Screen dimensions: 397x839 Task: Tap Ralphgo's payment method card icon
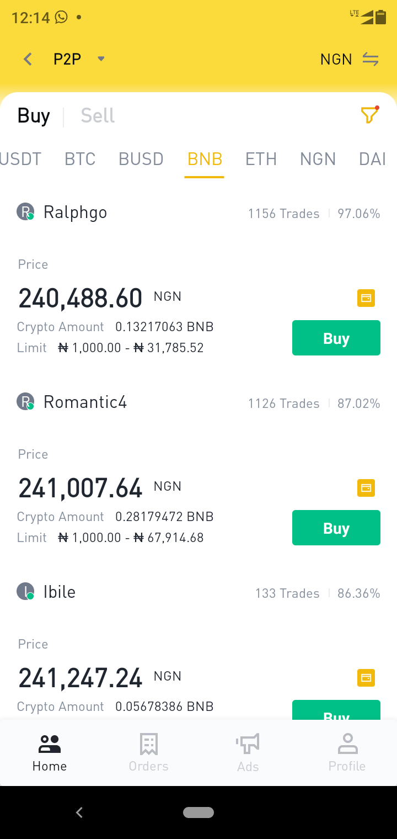pyautogui.click(x=366, y=298)
